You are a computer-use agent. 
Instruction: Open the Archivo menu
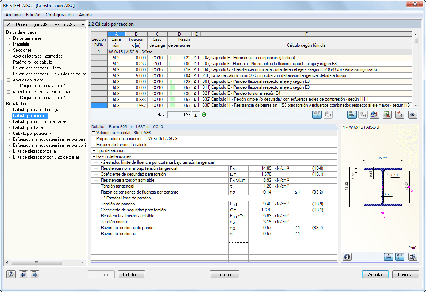(x=13, y=15)
